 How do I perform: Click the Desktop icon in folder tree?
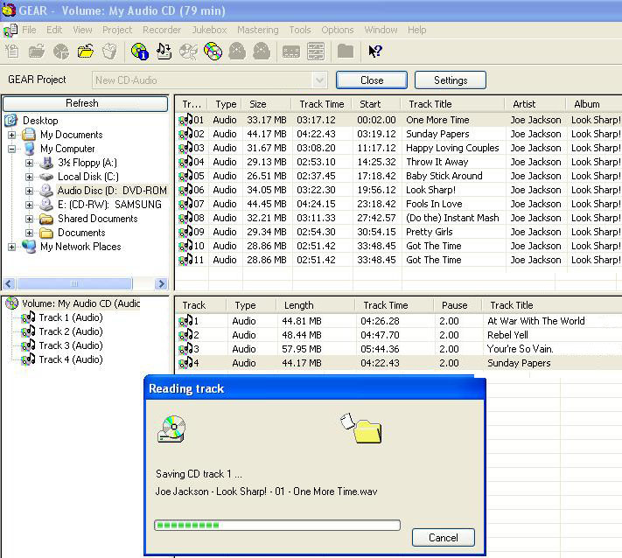point(12,121)
